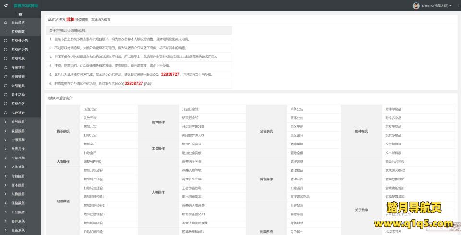Open 跨服管理 menu item
This screenshot has height=235, width=461.
point(21,77)
